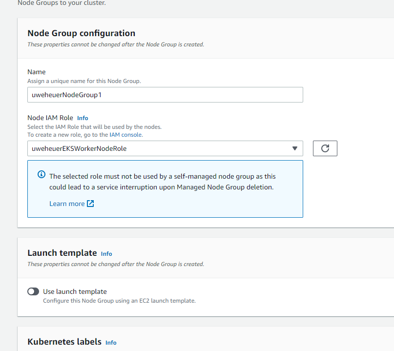Open the uweheuerEKSWorkerNodeRole dropdown
Viewport: 394px width, 351px height.
165,148
